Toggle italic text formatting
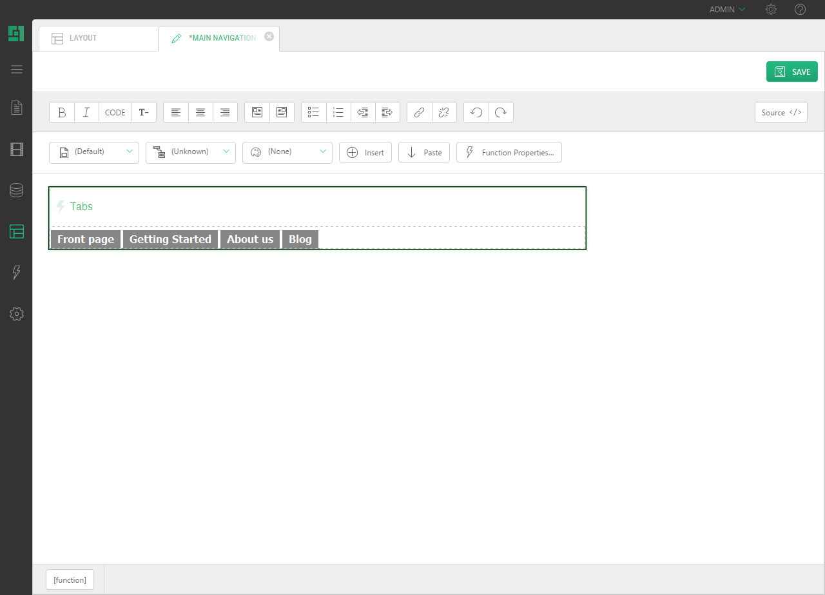Viewport: 825px width, 595px height. point(86,112)
